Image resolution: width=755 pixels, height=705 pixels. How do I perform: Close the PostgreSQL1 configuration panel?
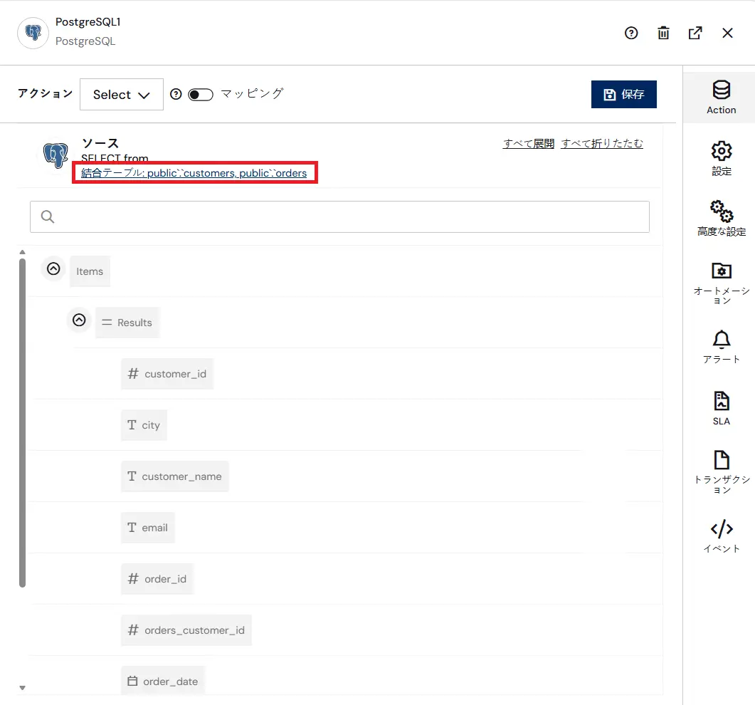coord(727,33)
